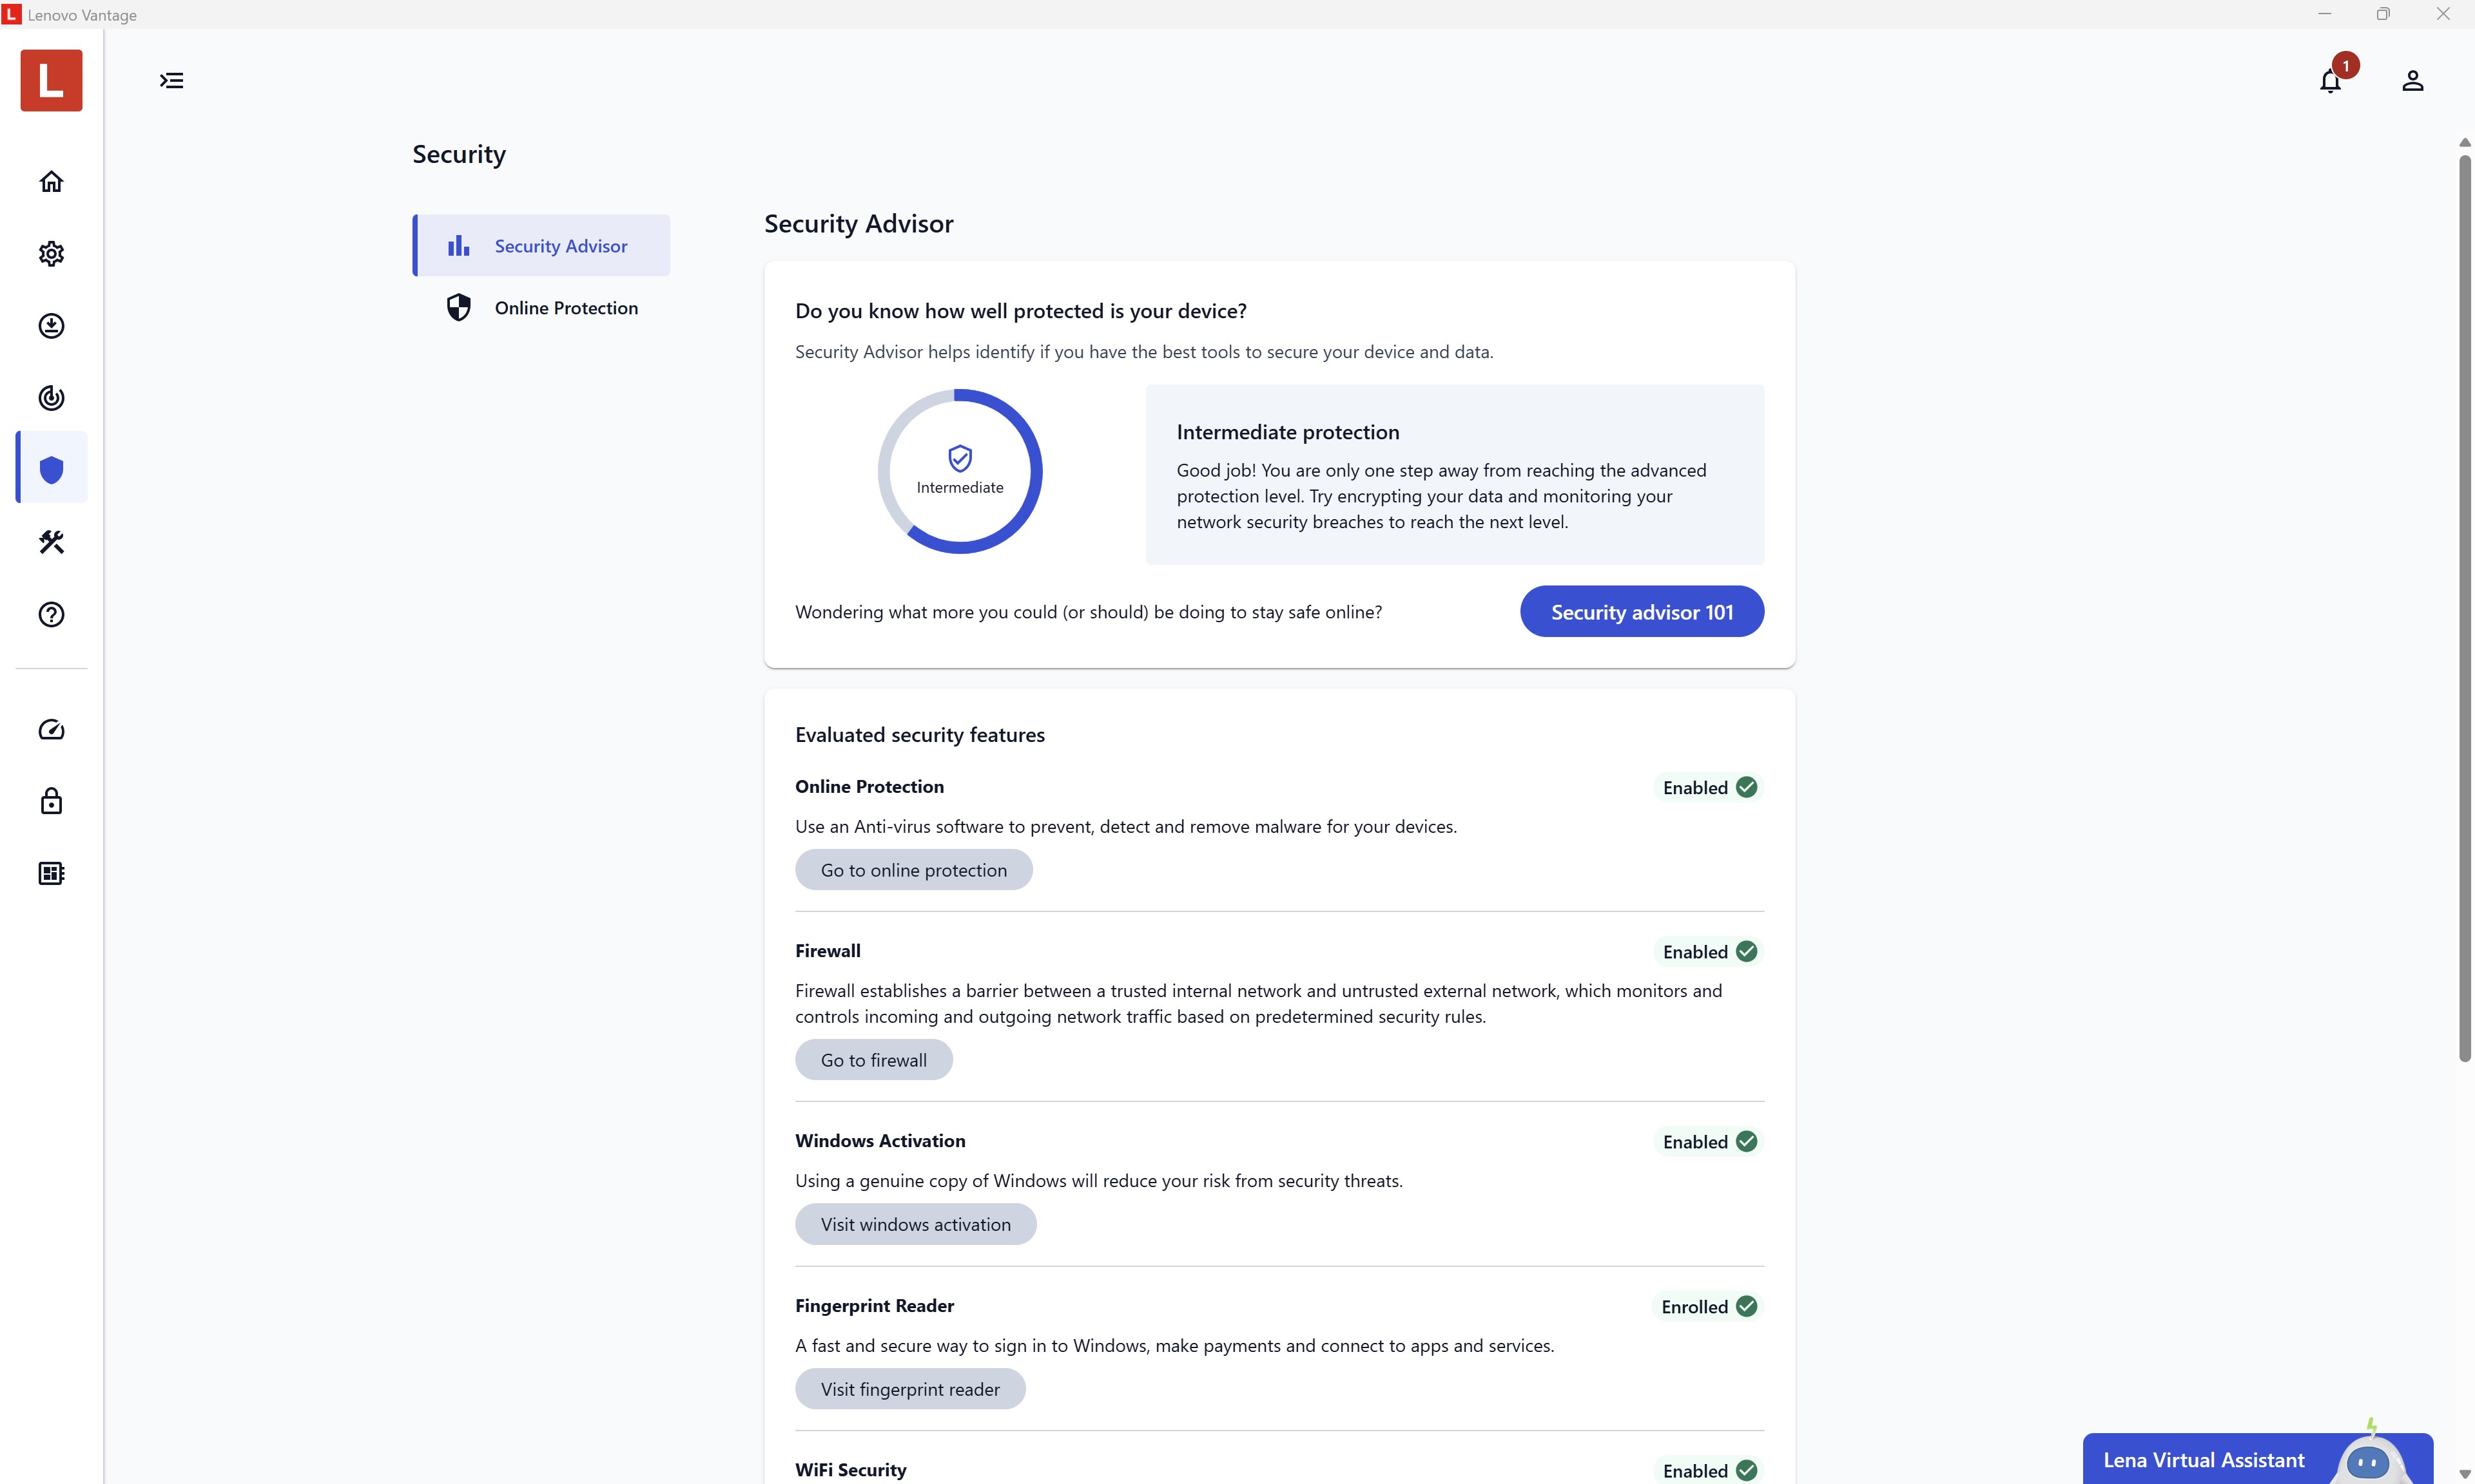2475x1484 pixels.
Task: Click the news grid icon in sidebar
Action: [51, 873]
